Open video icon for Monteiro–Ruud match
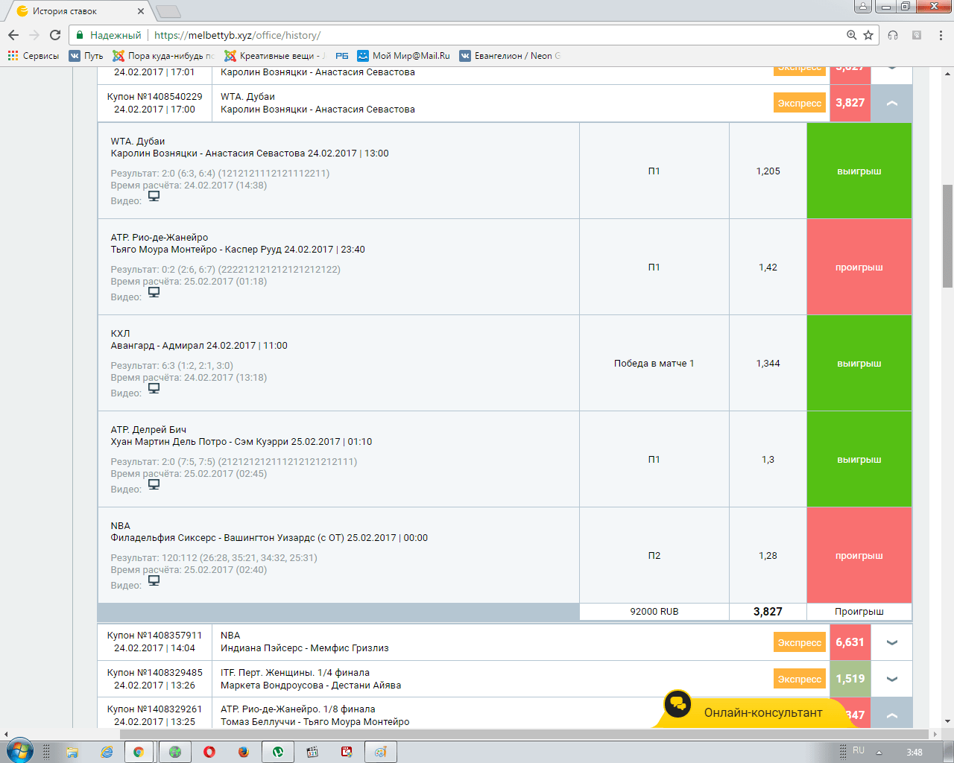Screen dimensions: 954x763 pyautogui.click(x=154, y=292)
